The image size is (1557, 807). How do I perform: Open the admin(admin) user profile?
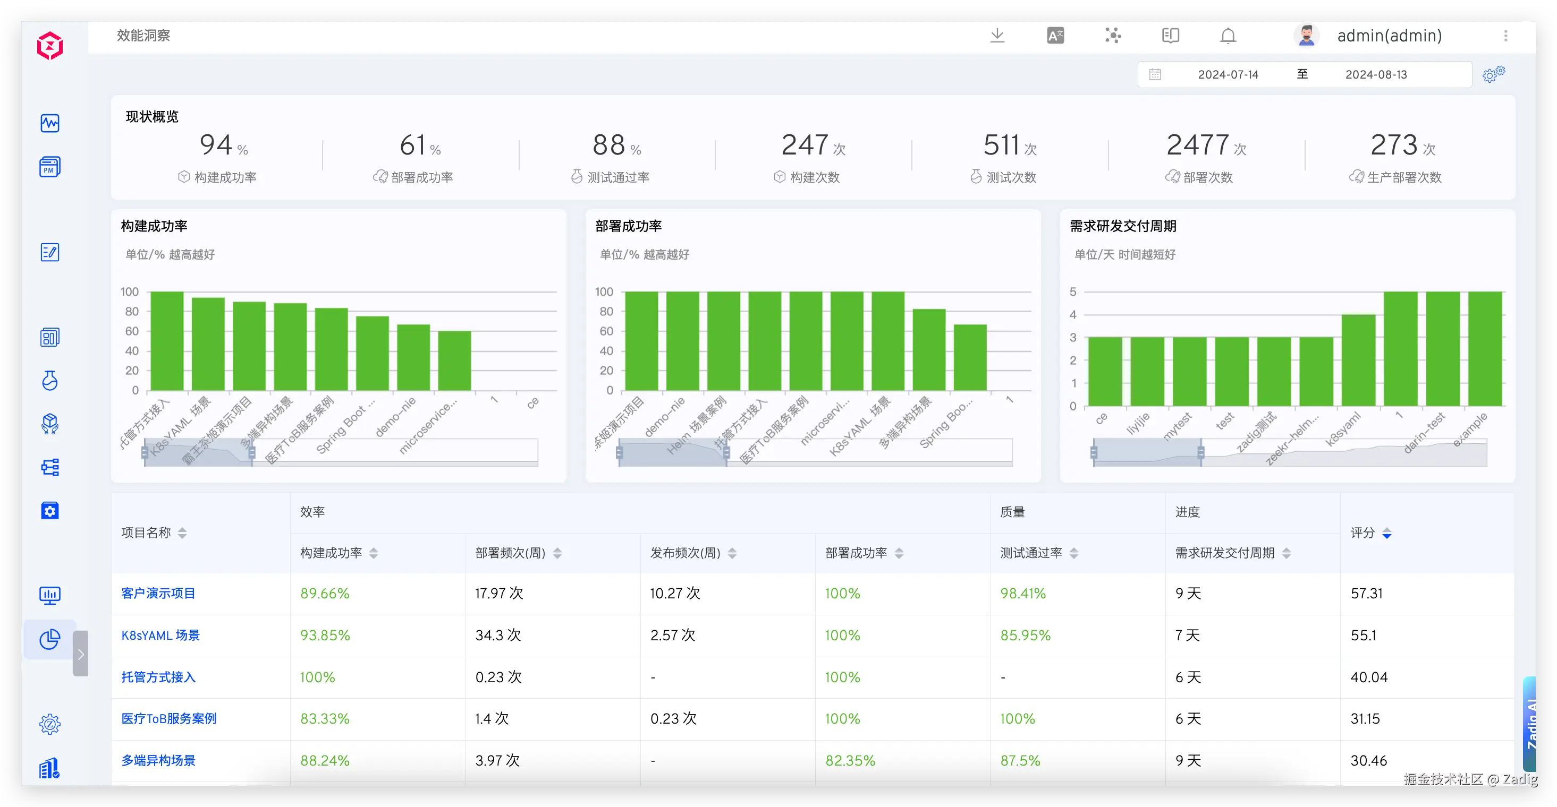(1389, 36)
